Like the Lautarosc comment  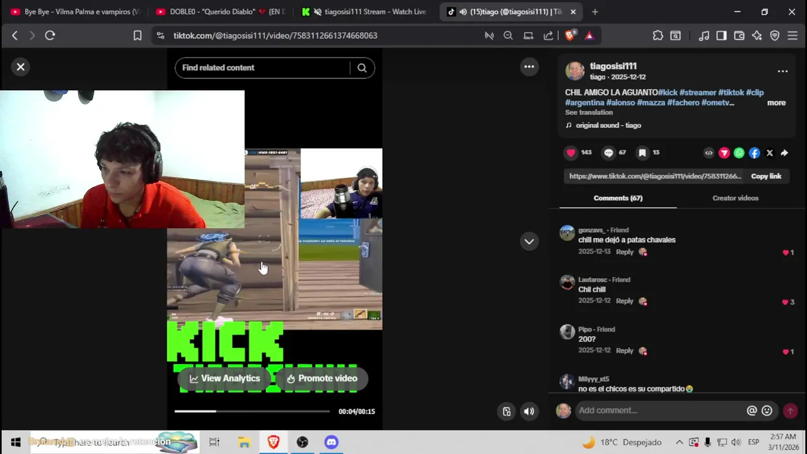(x=785, y=302)
